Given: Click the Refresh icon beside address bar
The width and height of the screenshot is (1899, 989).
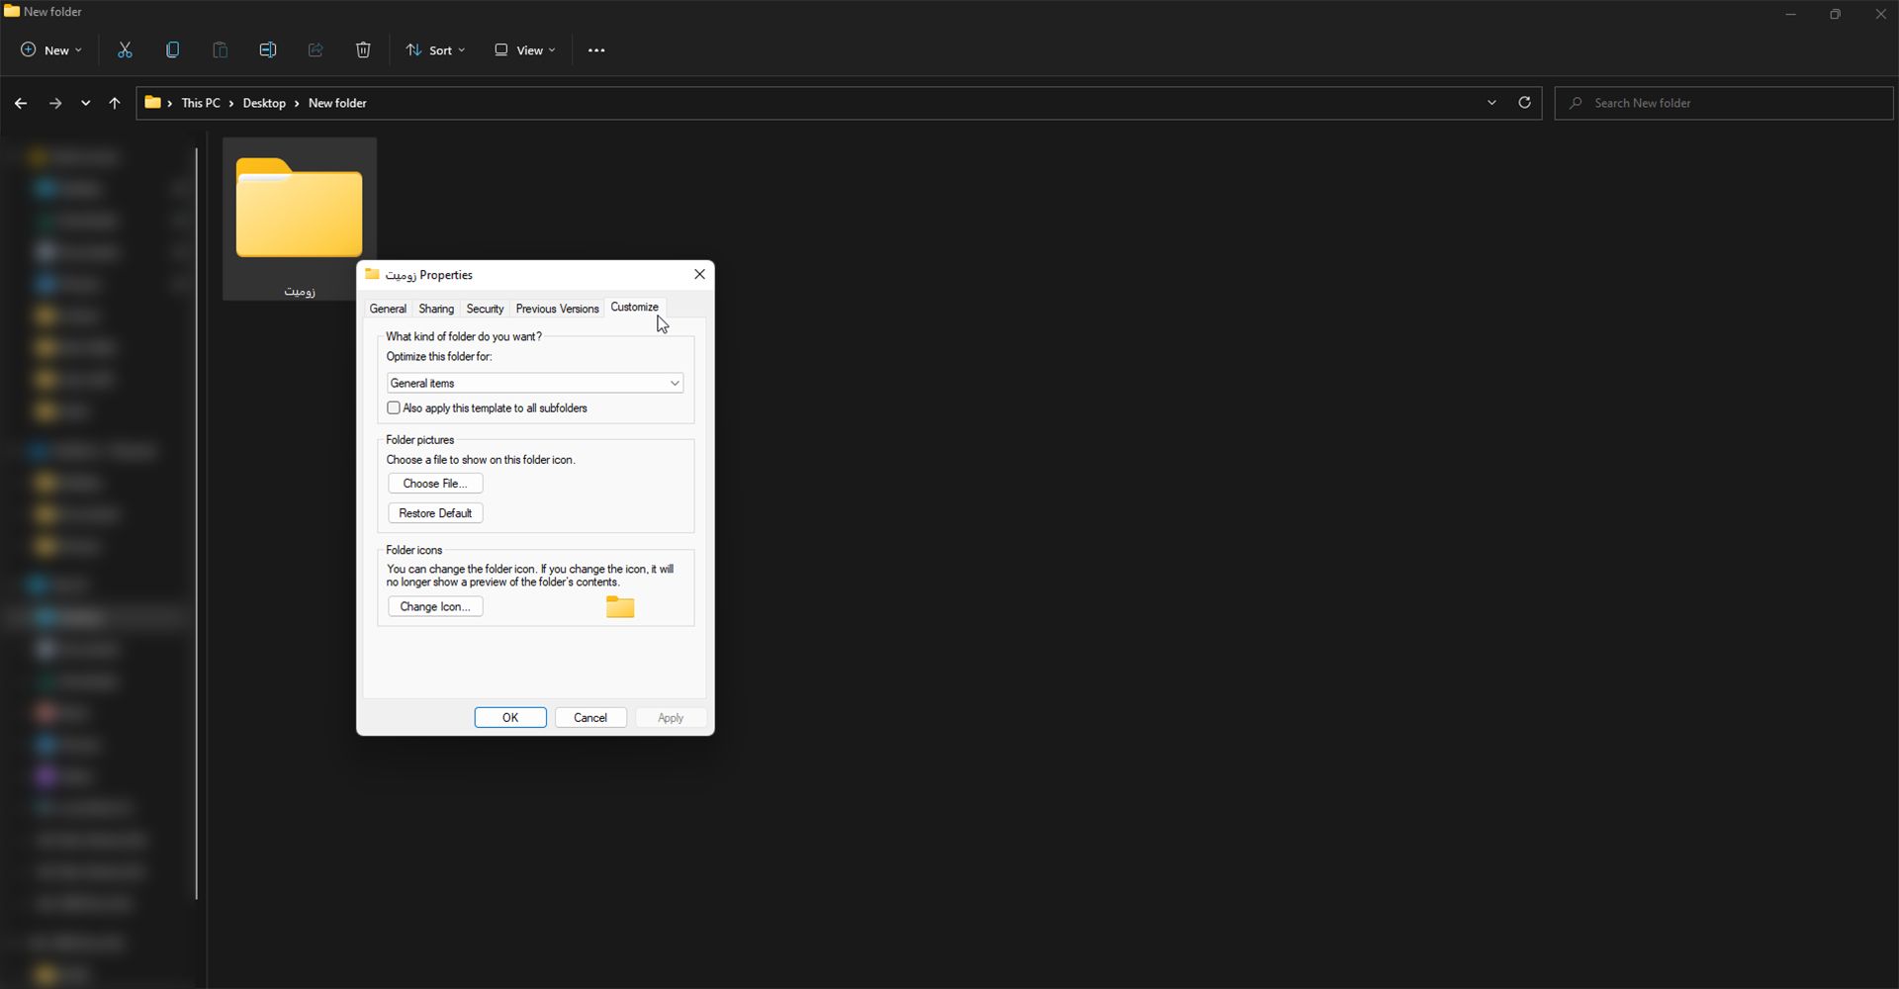Looking at the screenshot, I should click(x=1524, y=103).
